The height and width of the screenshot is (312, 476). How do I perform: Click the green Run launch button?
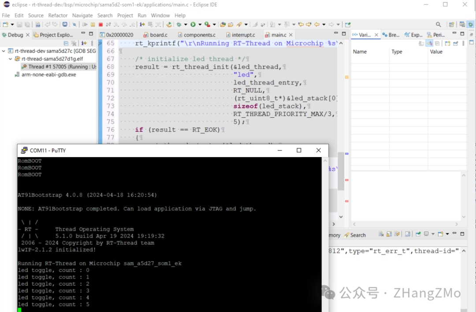193,24
